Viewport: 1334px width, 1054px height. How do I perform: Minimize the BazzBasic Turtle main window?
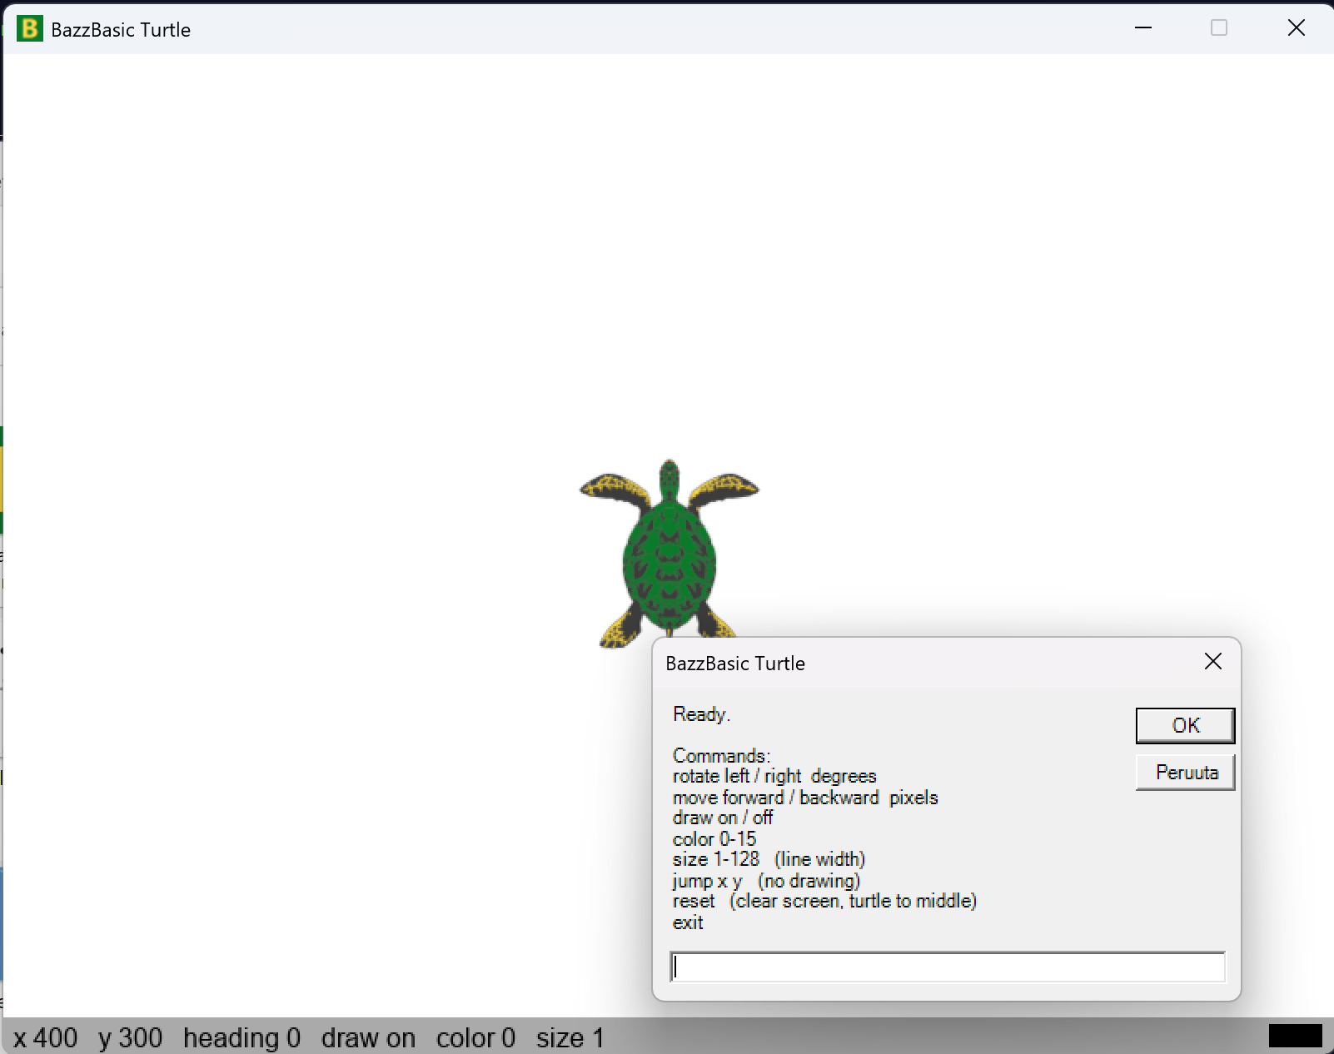point(1143,28)
